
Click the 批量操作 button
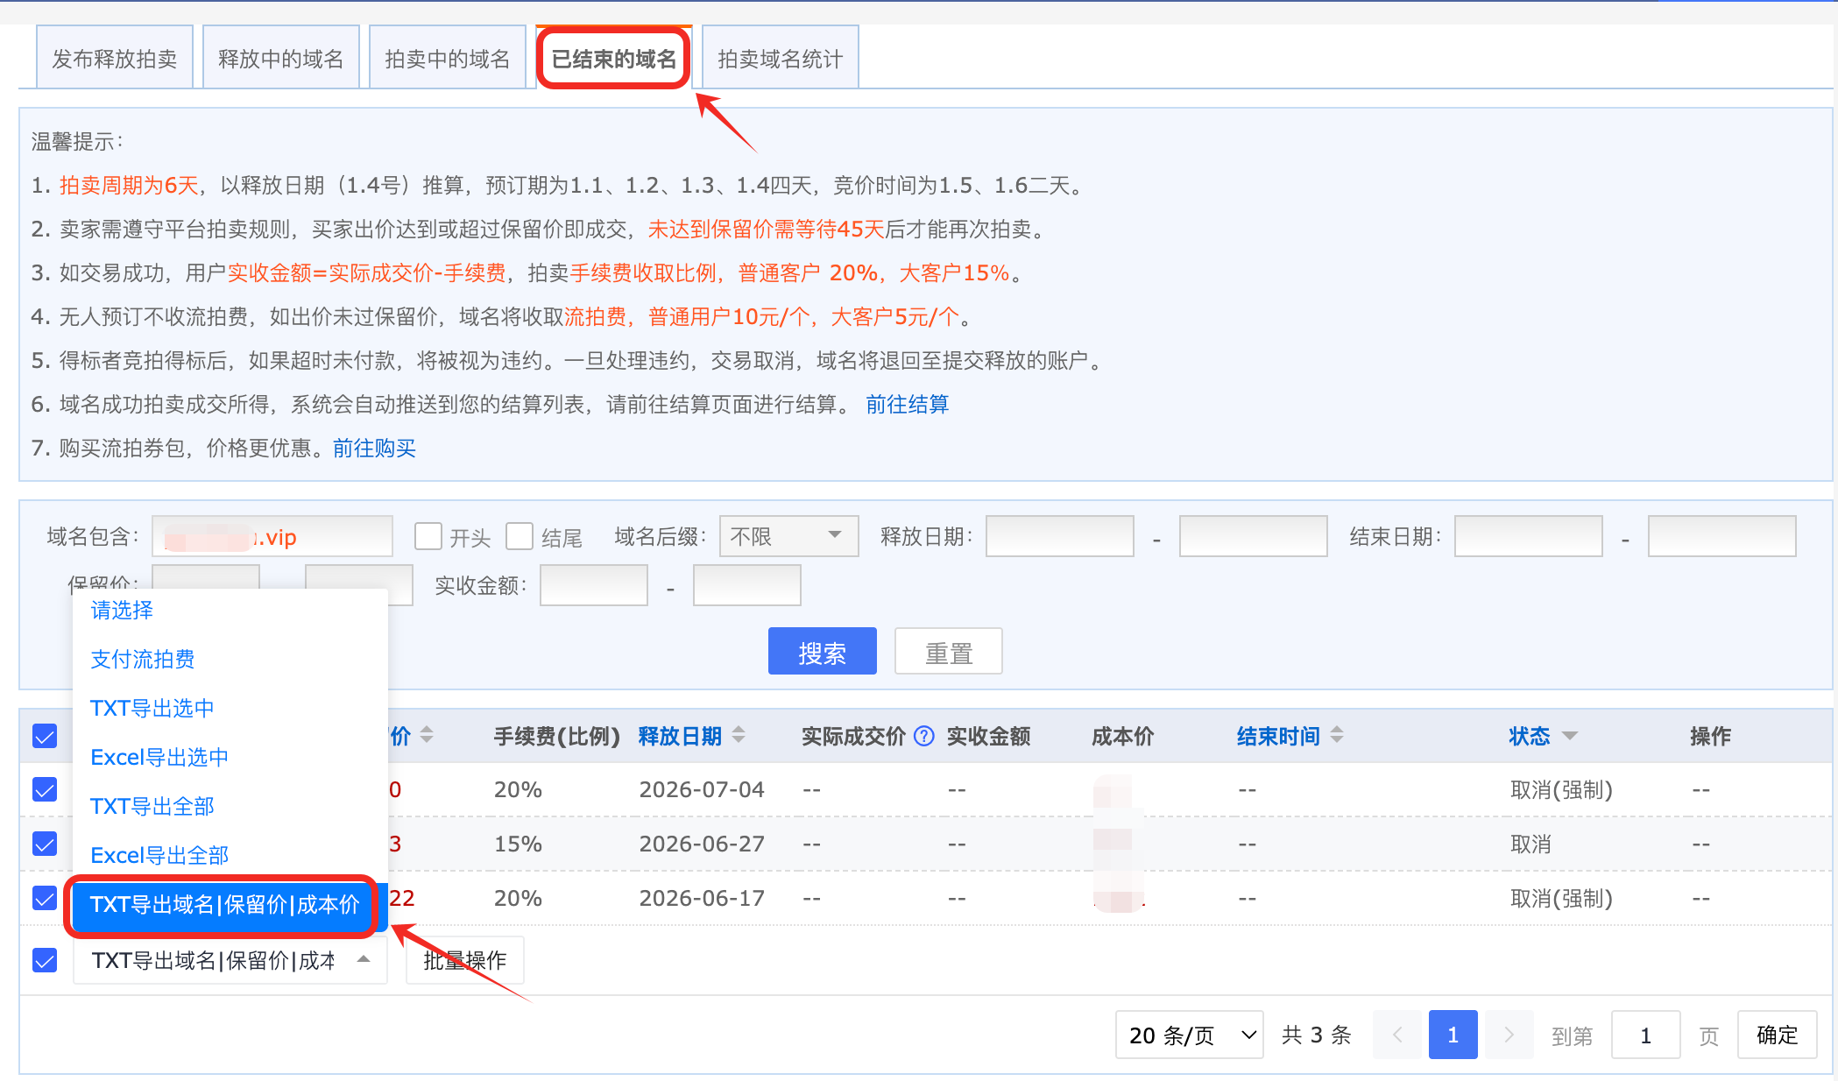click(x=465, y=960)
